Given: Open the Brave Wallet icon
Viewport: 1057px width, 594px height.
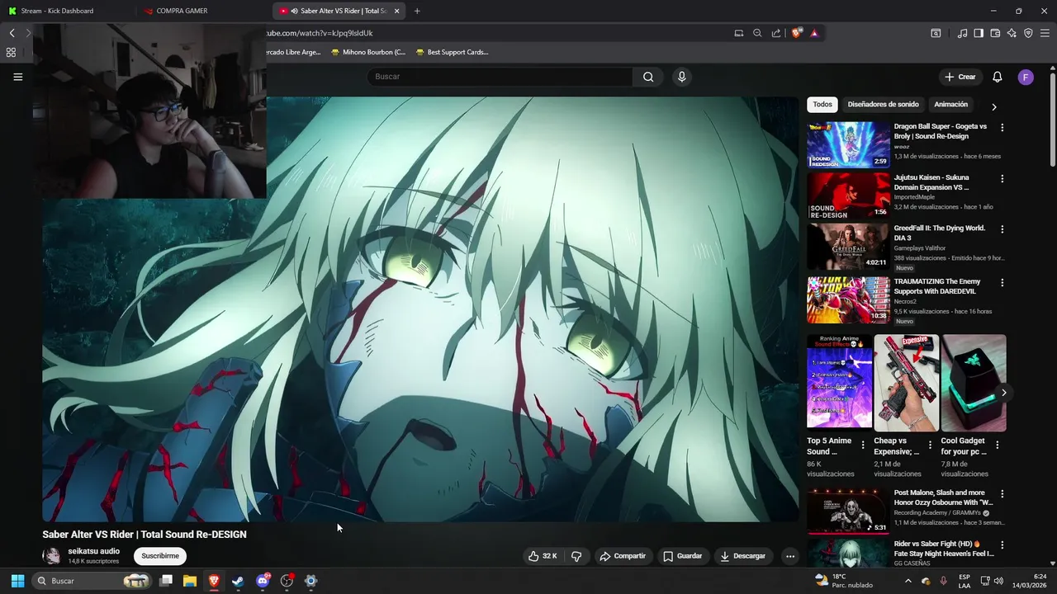Looking at the screenshot, I should tap(995, 33).
